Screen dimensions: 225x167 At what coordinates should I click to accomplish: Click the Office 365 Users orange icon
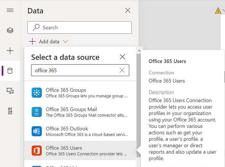click(37, 151)
